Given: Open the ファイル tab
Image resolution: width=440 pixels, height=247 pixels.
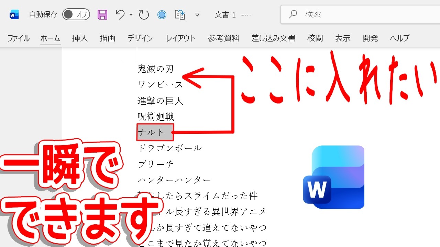Looking at the screenshot, I should click(x=18, y=38).
